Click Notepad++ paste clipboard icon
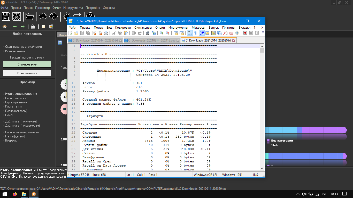 [x=126, y=33]
